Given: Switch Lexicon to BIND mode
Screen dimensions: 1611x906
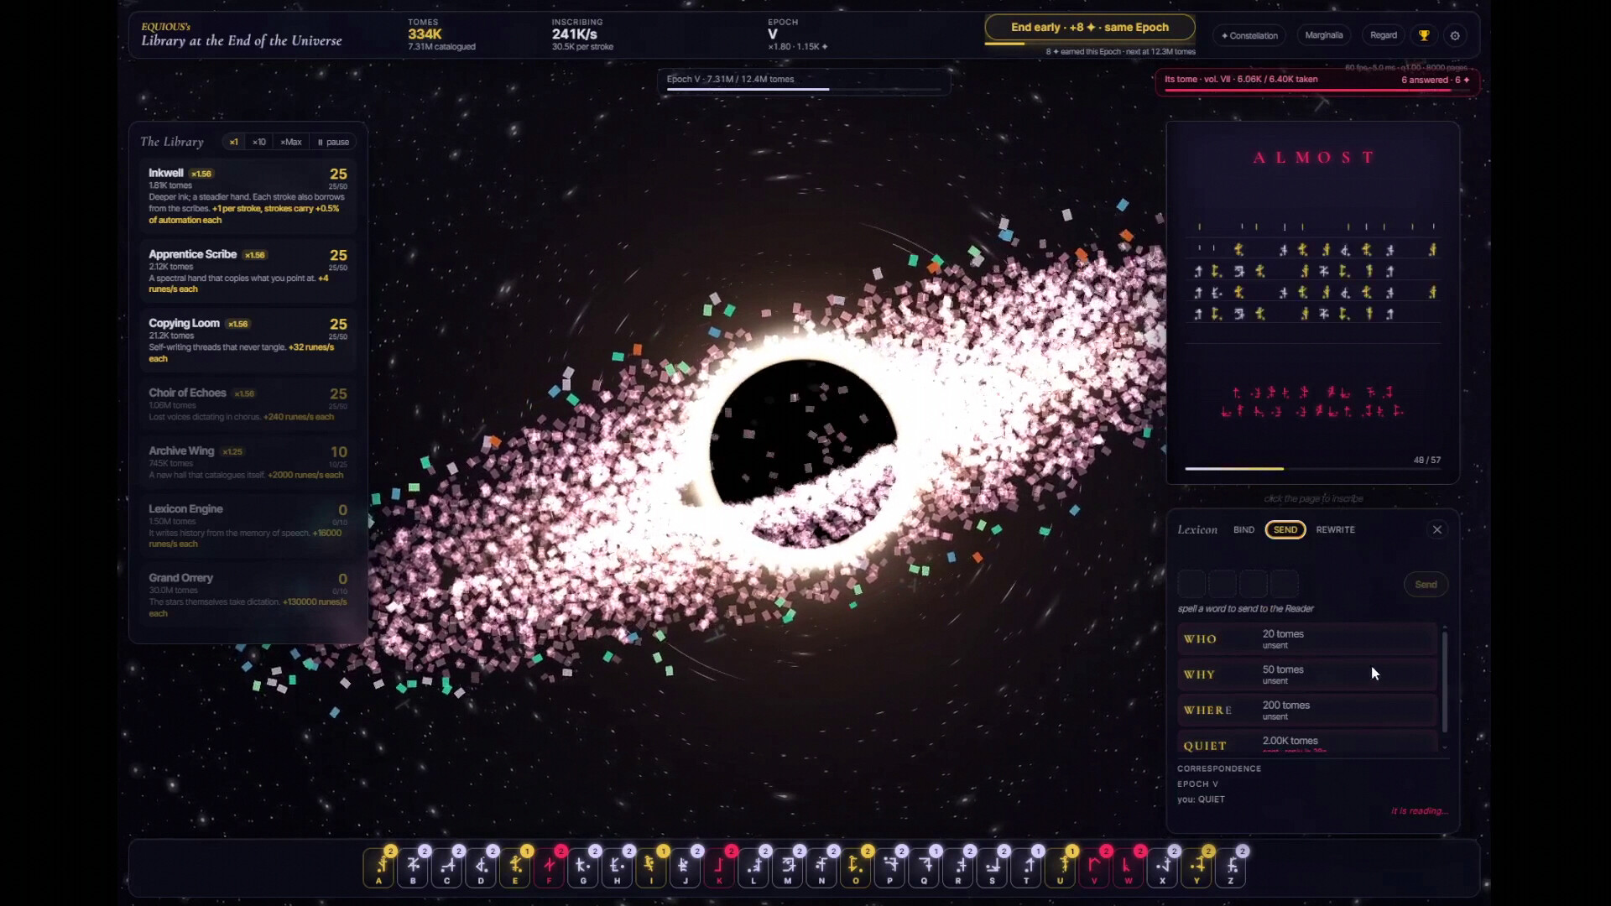Looking at the screenshot, I should click(1243, 529).
